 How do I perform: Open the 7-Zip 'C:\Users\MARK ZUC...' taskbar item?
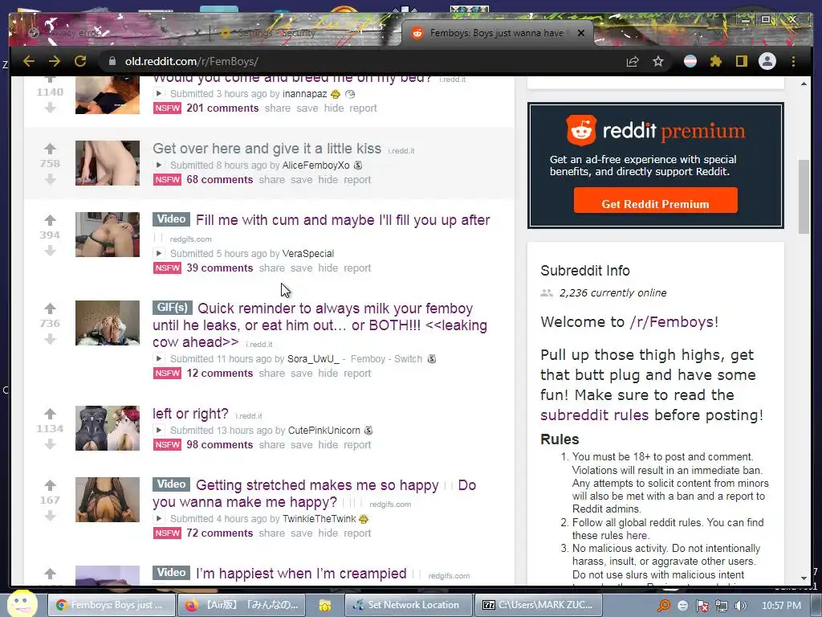pyautogui.click(x=539, y=605)
